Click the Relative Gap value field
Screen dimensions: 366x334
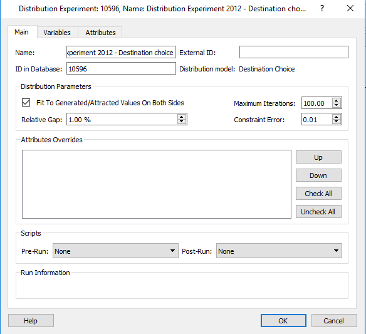coord(122,119)
